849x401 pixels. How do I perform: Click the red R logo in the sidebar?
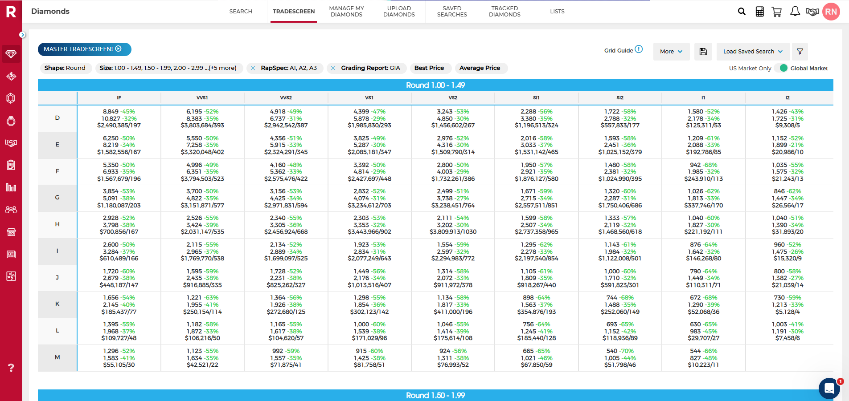[x=11, y=12]
